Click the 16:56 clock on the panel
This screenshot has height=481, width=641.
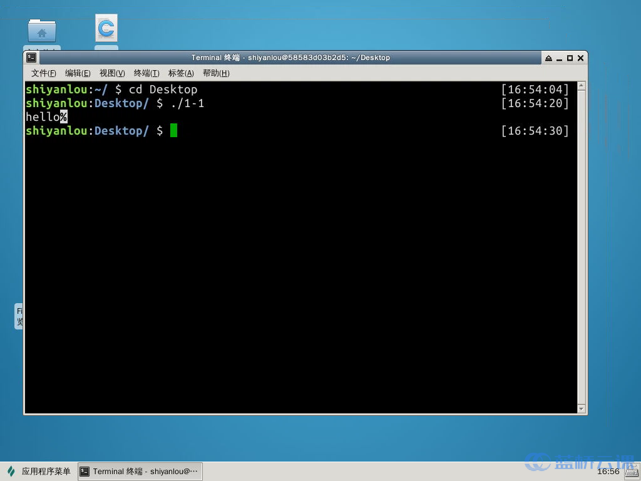(608, 472)
